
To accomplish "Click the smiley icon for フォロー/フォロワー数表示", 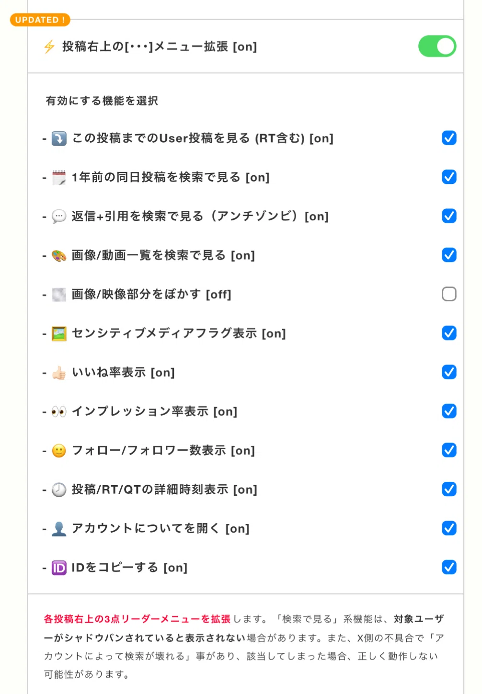I will [59, 451].
